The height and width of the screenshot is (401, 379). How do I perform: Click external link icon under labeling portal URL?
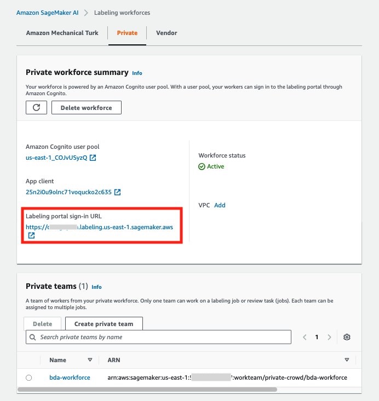pyautogui.click(x=31, y=235)
